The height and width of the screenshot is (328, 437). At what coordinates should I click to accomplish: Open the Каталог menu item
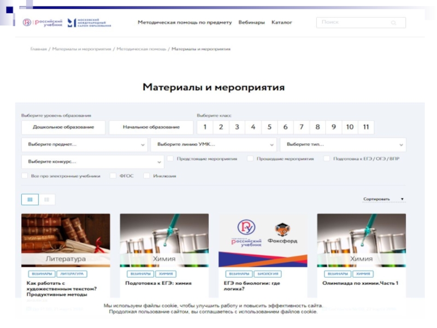pyautogui.click(x=282, y=22)
